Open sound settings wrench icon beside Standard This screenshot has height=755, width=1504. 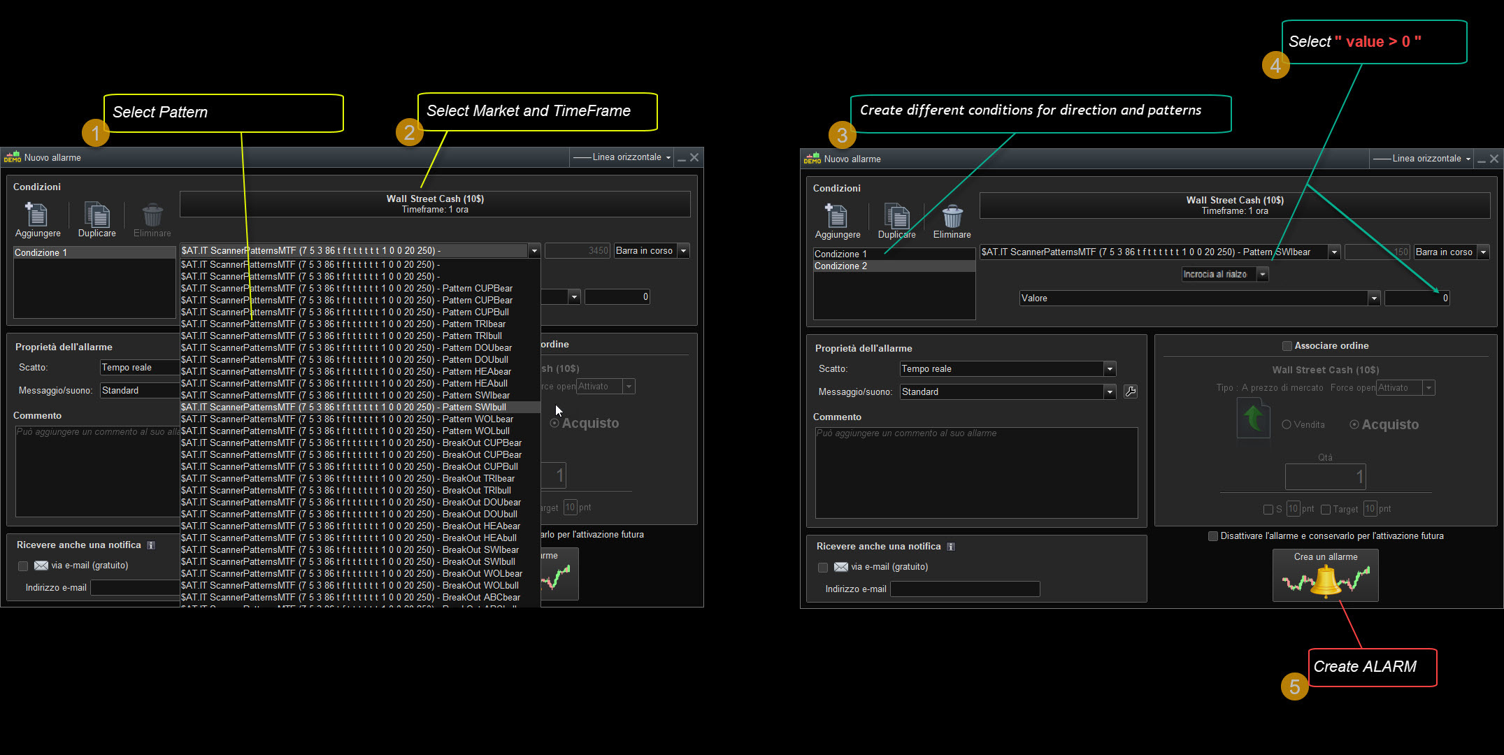(x=1130, y=391)
